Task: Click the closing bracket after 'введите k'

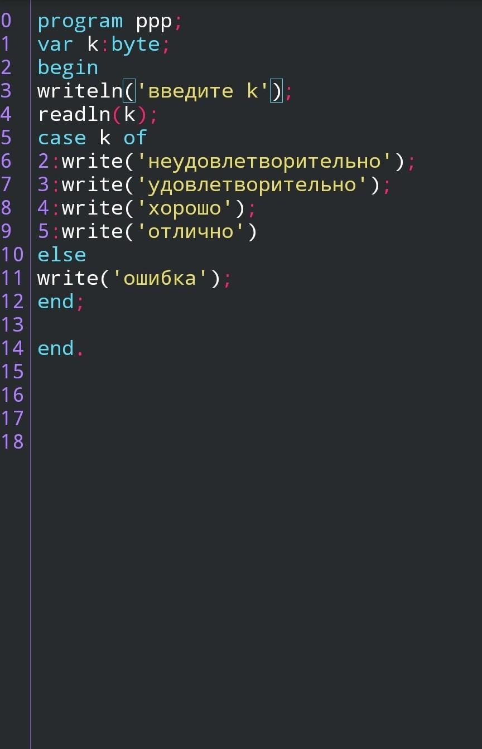Action: click(277, 90)
